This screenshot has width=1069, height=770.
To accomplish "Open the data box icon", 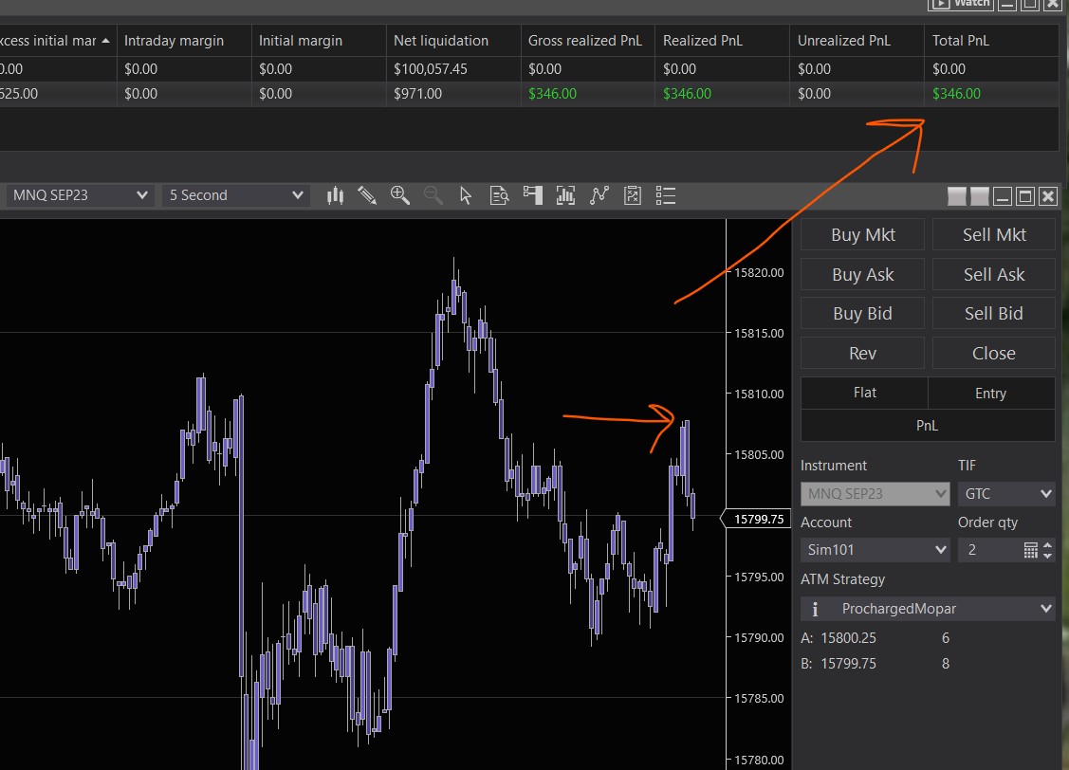I will point(499,195).
